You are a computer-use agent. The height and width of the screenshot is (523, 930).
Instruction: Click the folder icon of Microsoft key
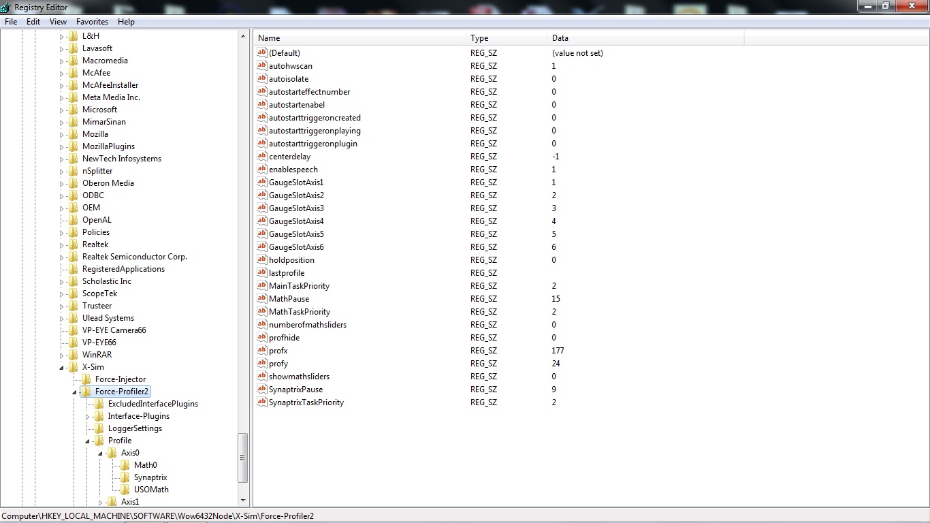(74, 110)
